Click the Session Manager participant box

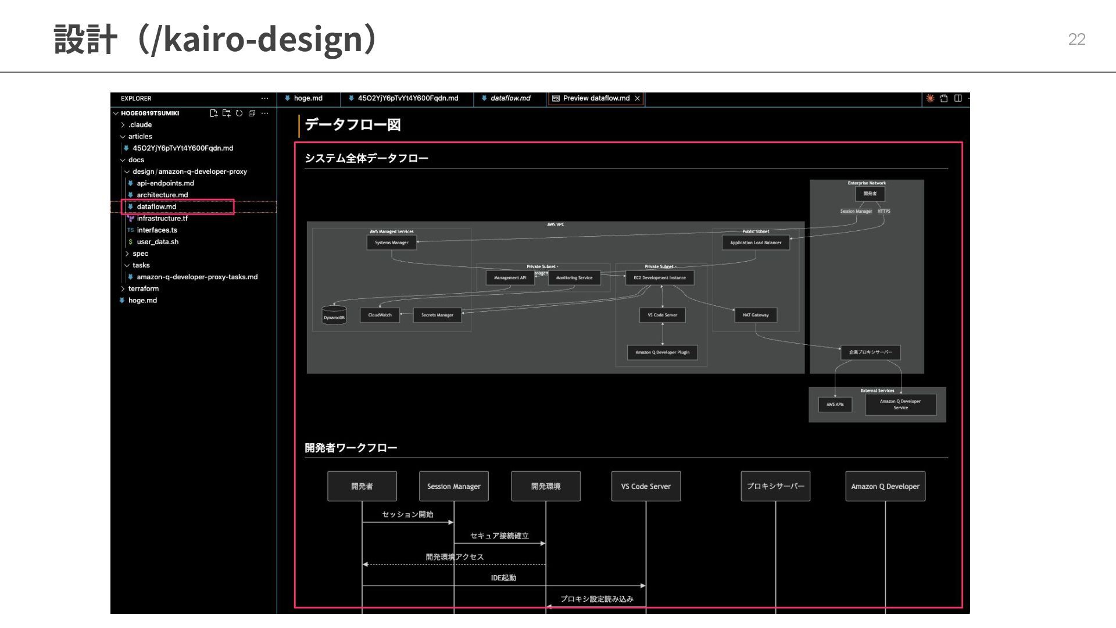click(x=454, y=486)
